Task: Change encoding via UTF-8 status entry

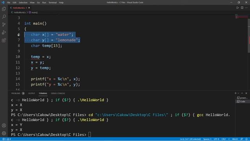Action: coord(216,139)
